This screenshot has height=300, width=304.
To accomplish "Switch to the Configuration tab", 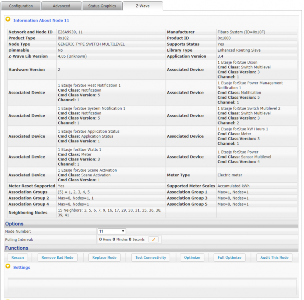I will [21, 6].
